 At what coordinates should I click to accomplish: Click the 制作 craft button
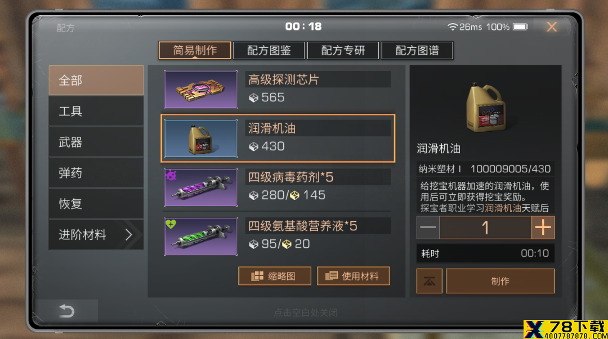pos(500,281)
